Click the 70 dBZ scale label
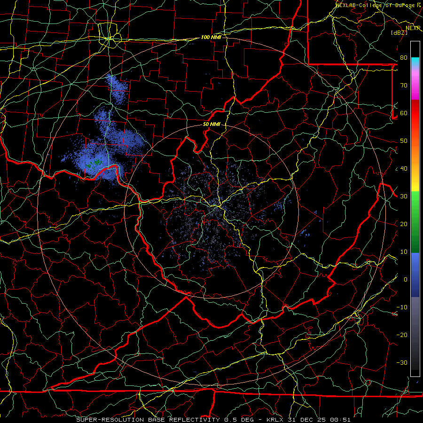The width and height of the screenshot is (423, 423). click(404, 86)
